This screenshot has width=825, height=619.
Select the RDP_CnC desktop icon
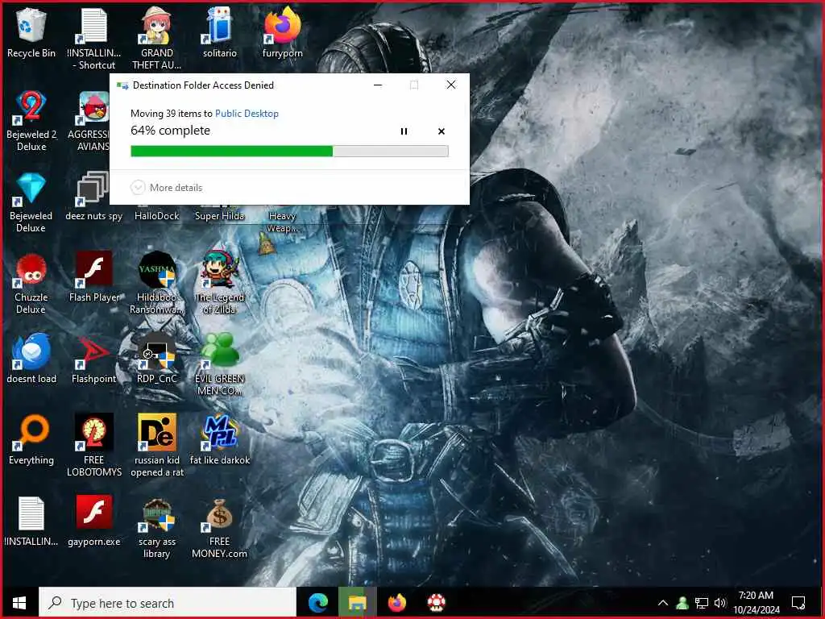[x=157, y=359]
